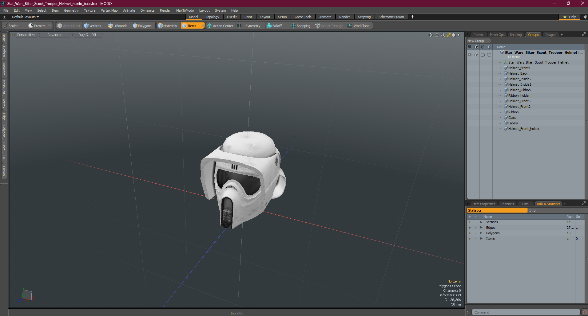The width and height of the screenshot is (588, 316).
Task: Click into the Command input field
Action: (526, 312)
